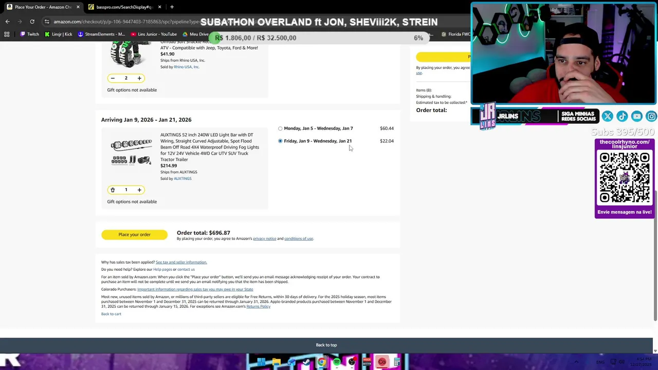Delete the AUXTINGS light bar with trash icon
This screenshot has width=658, height=370.
[113, 190]
